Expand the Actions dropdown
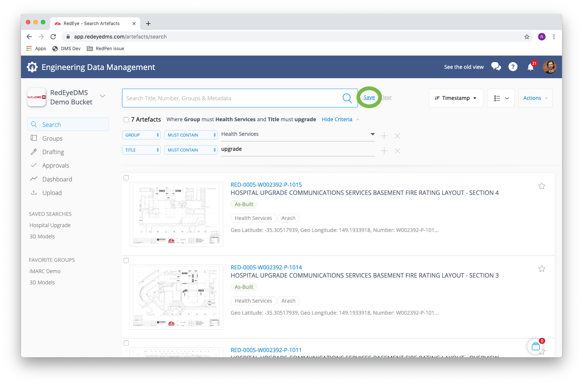The height and width of the screenshot is (385, 583). coord(535,98)
